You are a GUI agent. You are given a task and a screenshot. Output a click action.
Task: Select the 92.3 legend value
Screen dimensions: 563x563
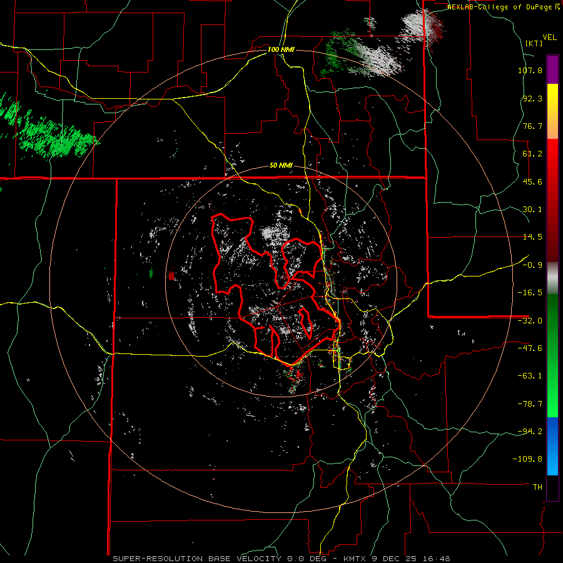(x=532, y=98)
